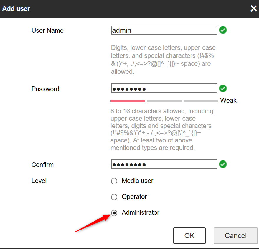The height and width of the screenshot is (249, 259).
Task: Click inside the Confirm password field
Action: (164, 164)
